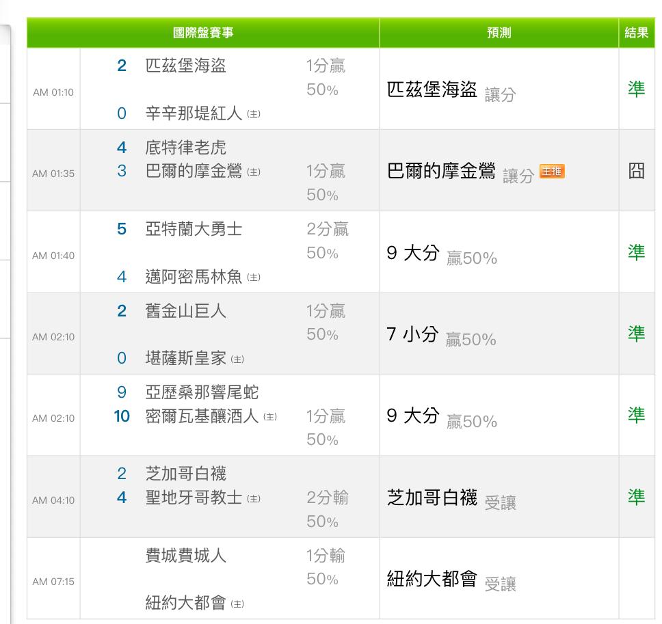
Task: Click the 9 大分 prediction for 密爾瓦基釀酒人 game
Action: tap(442, 418)
